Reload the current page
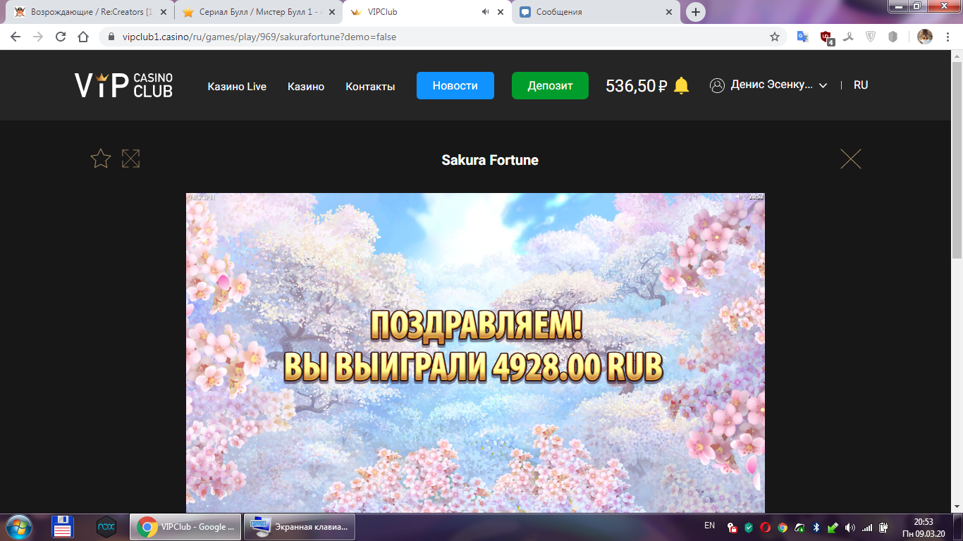The image size is (963, 541). [61, 37]
